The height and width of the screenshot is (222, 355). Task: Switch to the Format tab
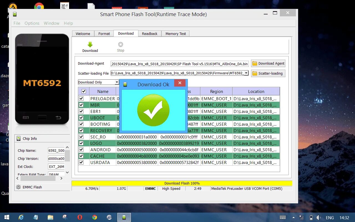tap(104, 34)
